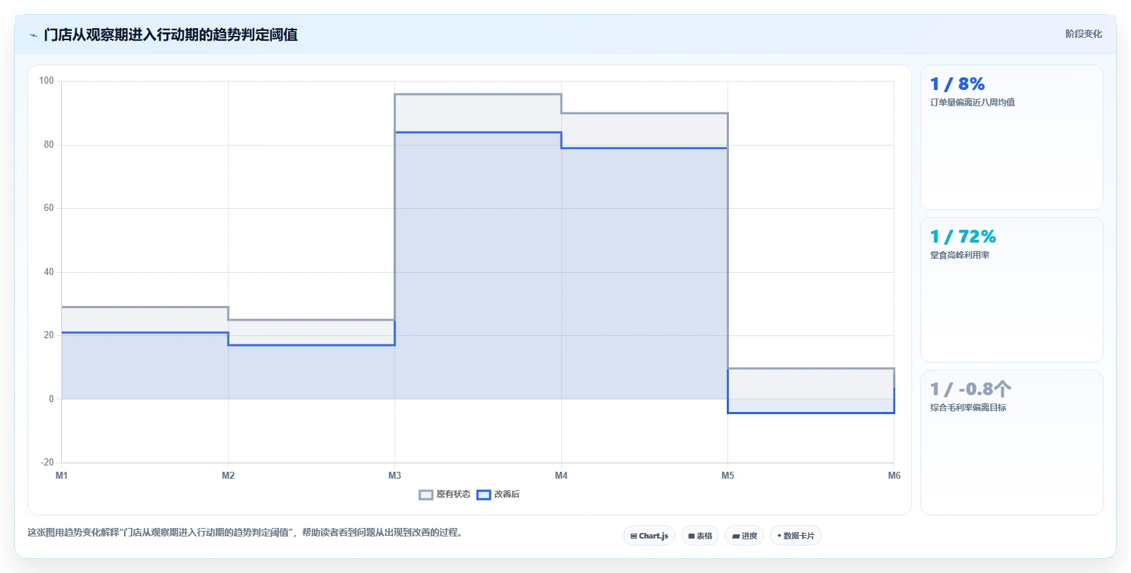Click the 订单量偏离近八周均值 label
Viewport: 1131px width, 573px height.
pos(973,103)
